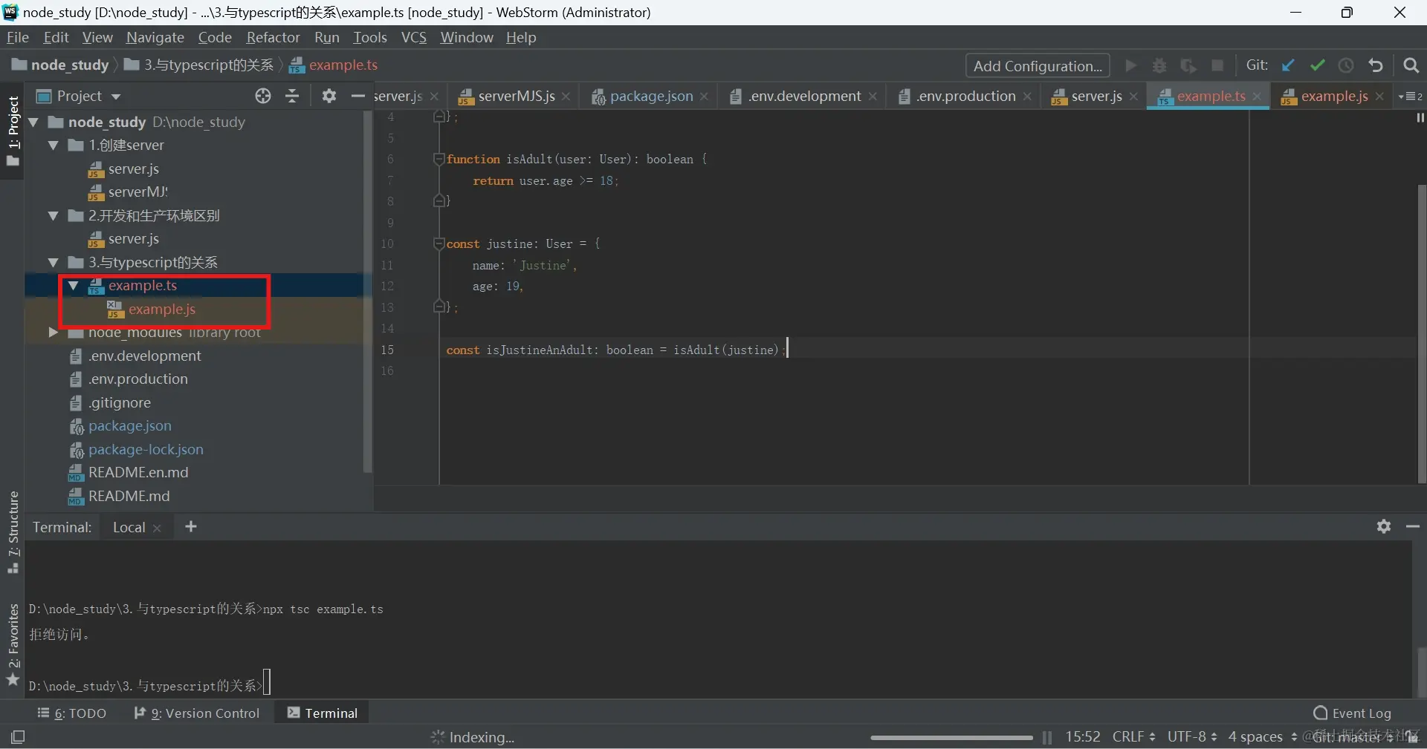
Task: Close the .env.development tab
Action: pyautogui.click(x=873, y=97)
